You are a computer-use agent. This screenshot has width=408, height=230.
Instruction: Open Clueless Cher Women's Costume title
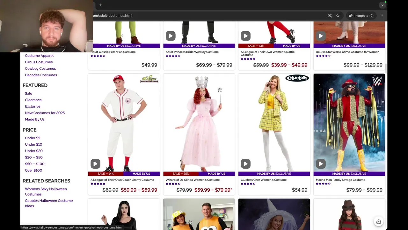pyautogui.click(x=264, y=180)
